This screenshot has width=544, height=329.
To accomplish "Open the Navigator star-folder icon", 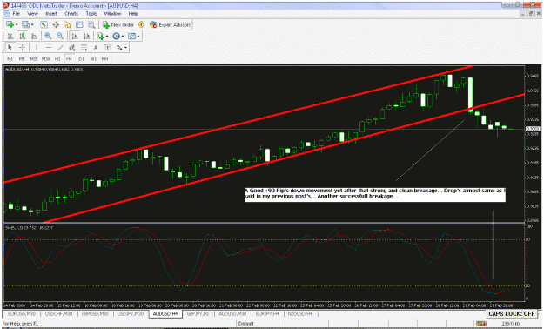I will 67,24.
